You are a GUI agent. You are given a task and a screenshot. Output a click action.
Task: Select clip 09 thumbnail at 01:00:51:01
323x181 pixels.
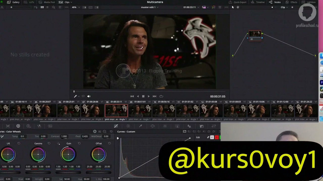[x=140, y=111]
